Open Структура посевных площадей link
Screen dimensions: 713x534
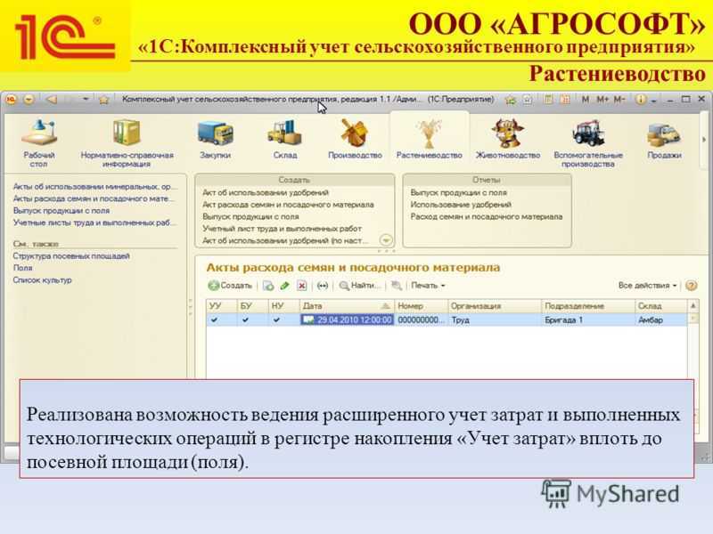pyautogui.click(x=71, y=256)
